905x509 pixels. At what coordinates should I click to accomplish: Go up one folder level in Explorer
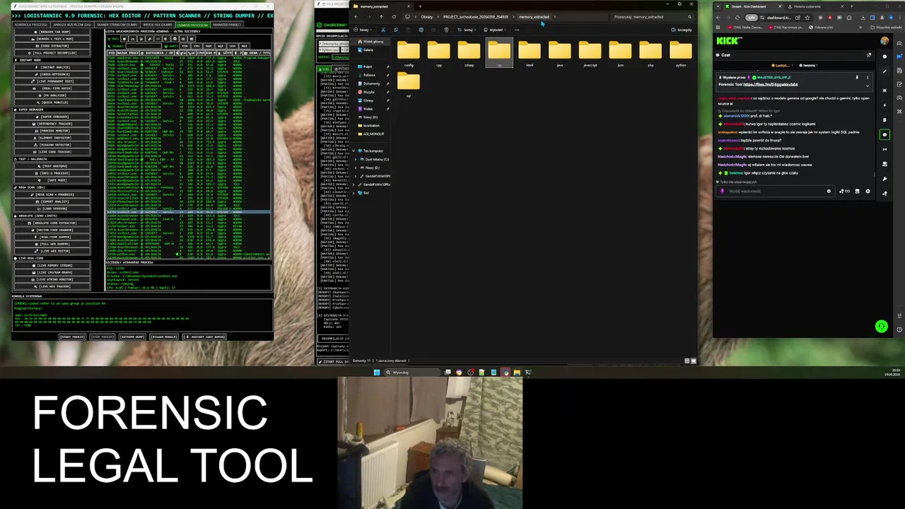381,17
